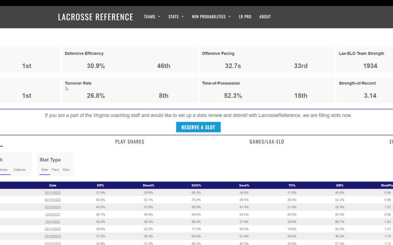Open the 02/18/2023 game link
This screenshot has height=245, width=393.
click(53, 200)
